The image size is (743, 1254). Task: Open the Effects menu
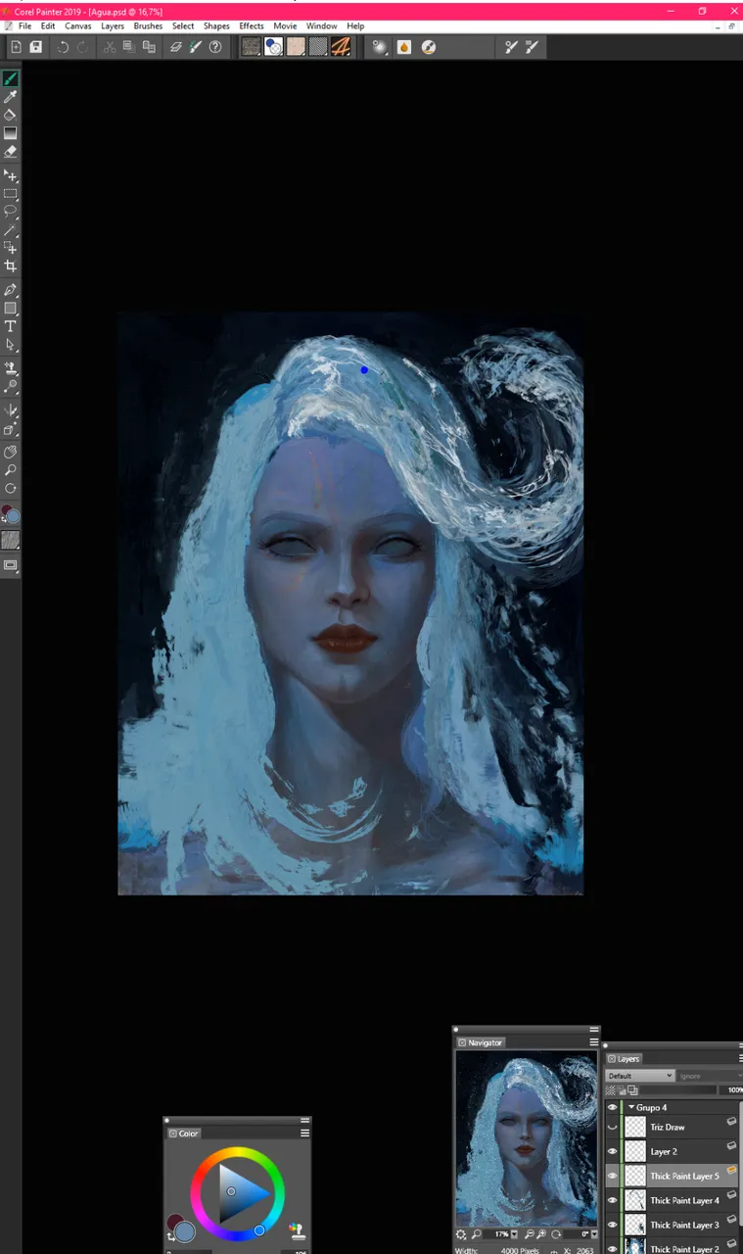point(252,26)
